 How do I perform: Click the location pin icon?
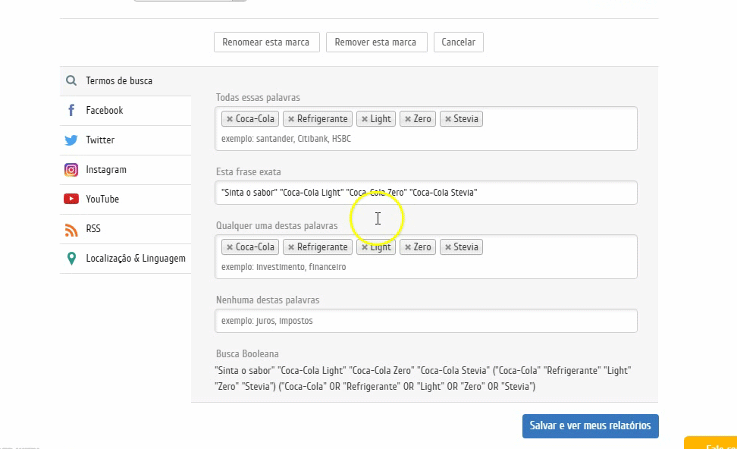71,259
